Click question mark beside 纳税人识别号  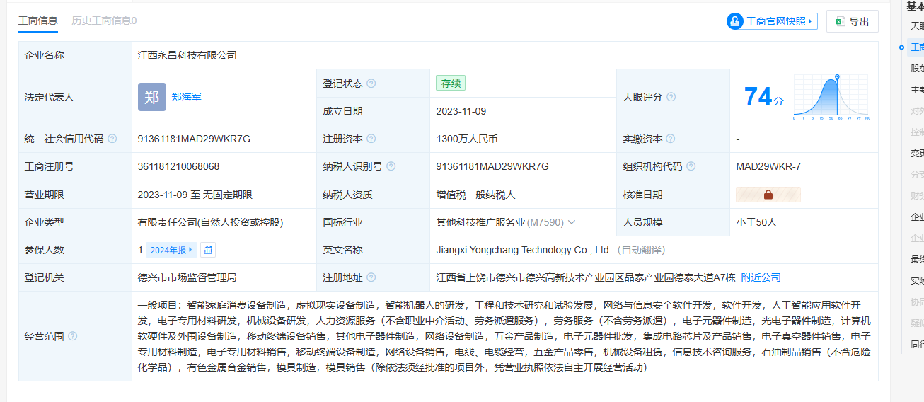pos(391,166)
